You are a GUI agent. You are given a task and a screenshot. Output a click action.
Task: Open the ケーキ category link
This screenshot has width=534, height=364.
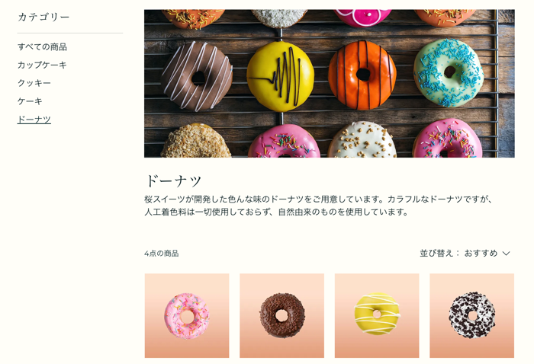click(x=30, y=101)
